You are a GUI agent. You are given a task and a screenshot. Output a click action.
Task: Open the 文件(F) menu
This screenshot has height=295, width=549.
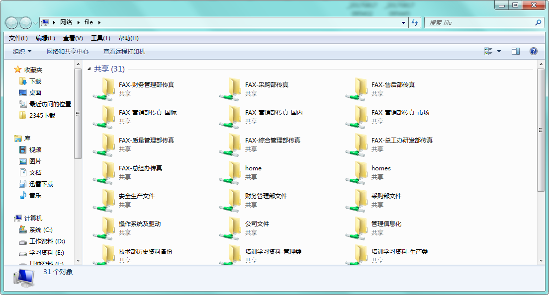pyautogui.click(x=18, y=38)
